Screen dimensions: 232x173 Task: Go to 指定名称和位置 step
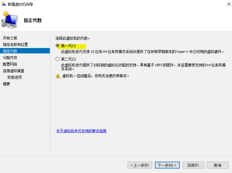[15, 44]
